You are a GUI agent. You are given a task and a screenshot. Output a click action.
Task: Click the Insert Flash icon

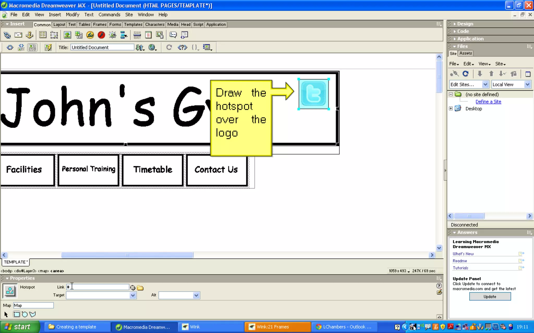coord(101,35)
